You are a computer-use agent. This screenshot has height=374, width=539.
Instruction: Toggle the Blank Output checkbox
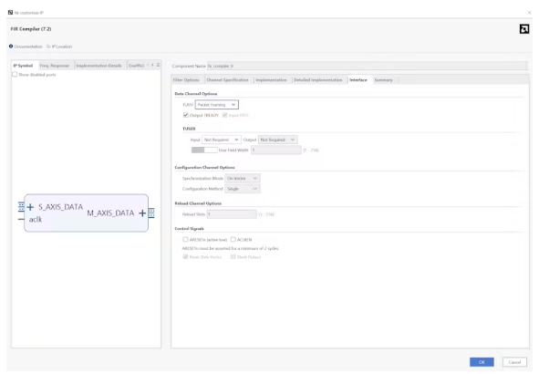pyautogui.click(x=233, y=256)
